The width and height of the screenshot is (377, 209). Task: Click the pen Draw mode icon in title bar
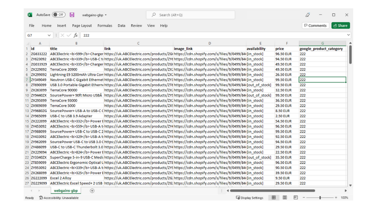[x=307, y=15]
